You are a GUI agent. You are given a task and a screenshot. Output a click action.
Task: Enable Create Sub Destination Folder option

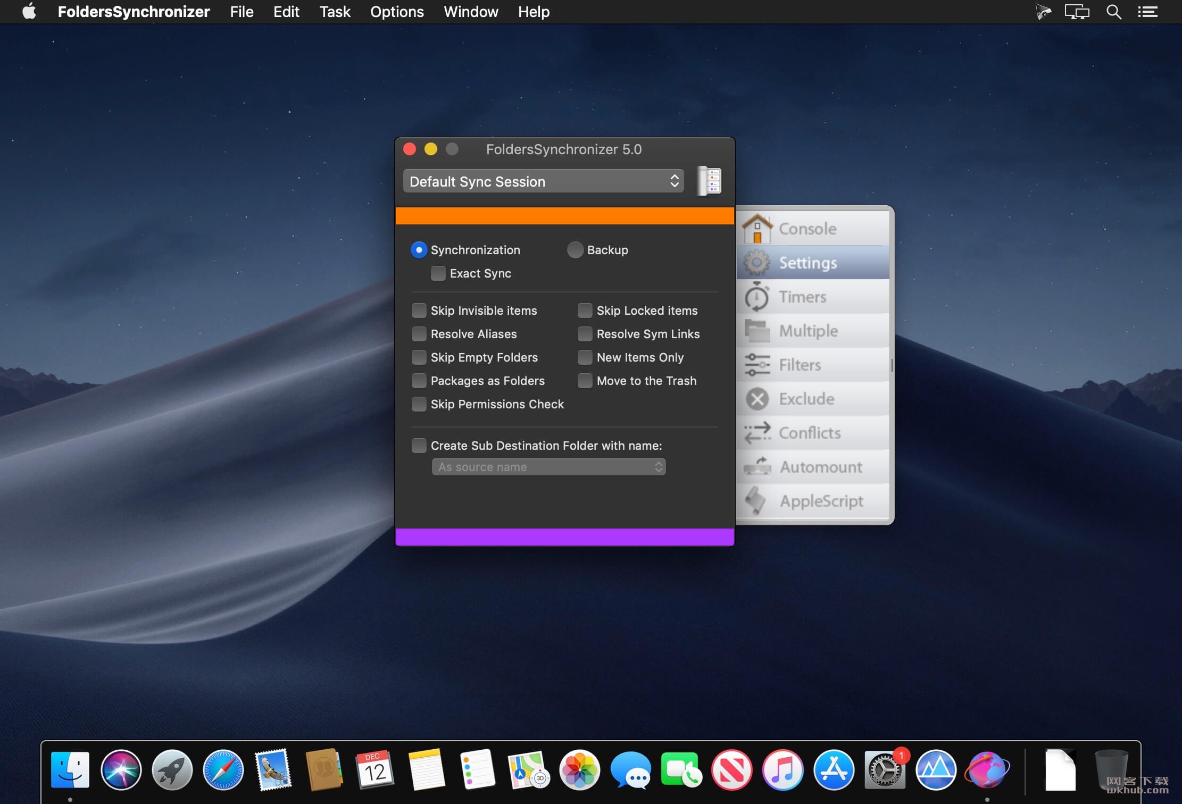[419, 446]
